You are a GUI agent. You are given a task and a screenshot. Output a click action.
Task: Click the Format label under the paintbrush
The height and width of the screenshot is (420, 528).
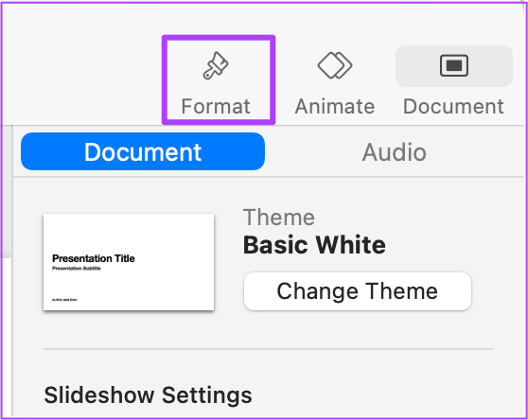(x=216, y=106)
